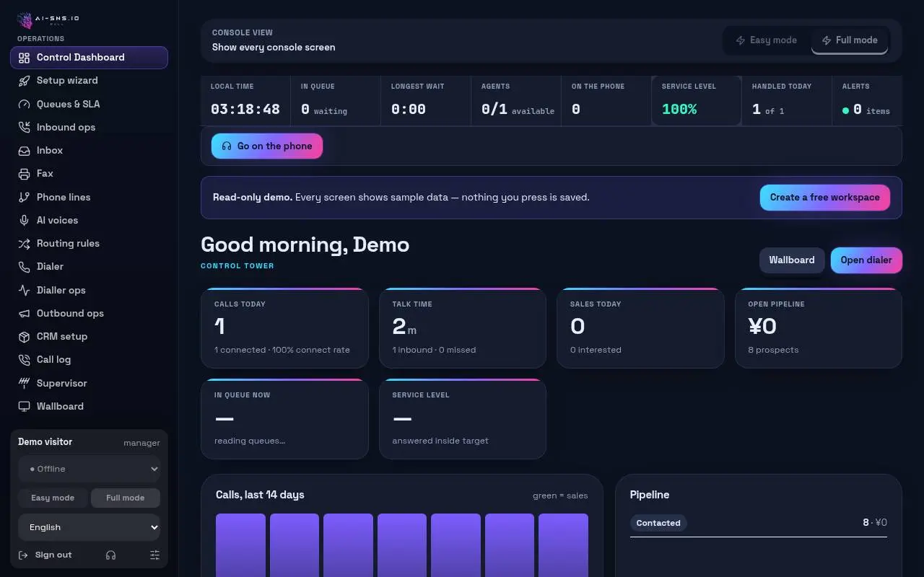Click the "Good morning, Demo" heading
Screen dimensions: 924x577
tap(305, 245)
